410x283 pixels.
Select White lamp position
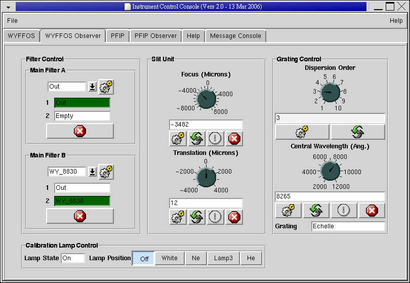(x=170, y=258)
